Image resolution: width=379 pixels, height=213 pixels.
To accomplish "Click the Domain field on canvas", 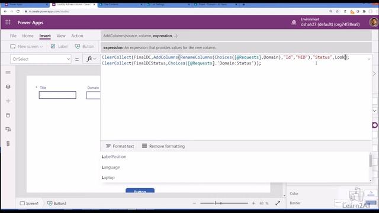I will click(x=94, y=95).
